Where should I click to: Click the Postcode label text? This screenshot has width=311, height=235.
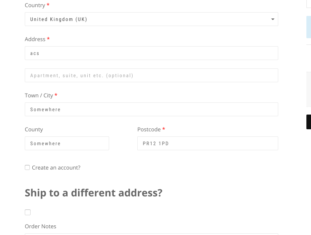tap(149, 130)
